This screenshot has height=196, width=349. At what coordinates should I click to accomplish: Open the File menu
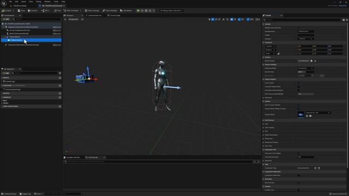click(x=10, y=2)
